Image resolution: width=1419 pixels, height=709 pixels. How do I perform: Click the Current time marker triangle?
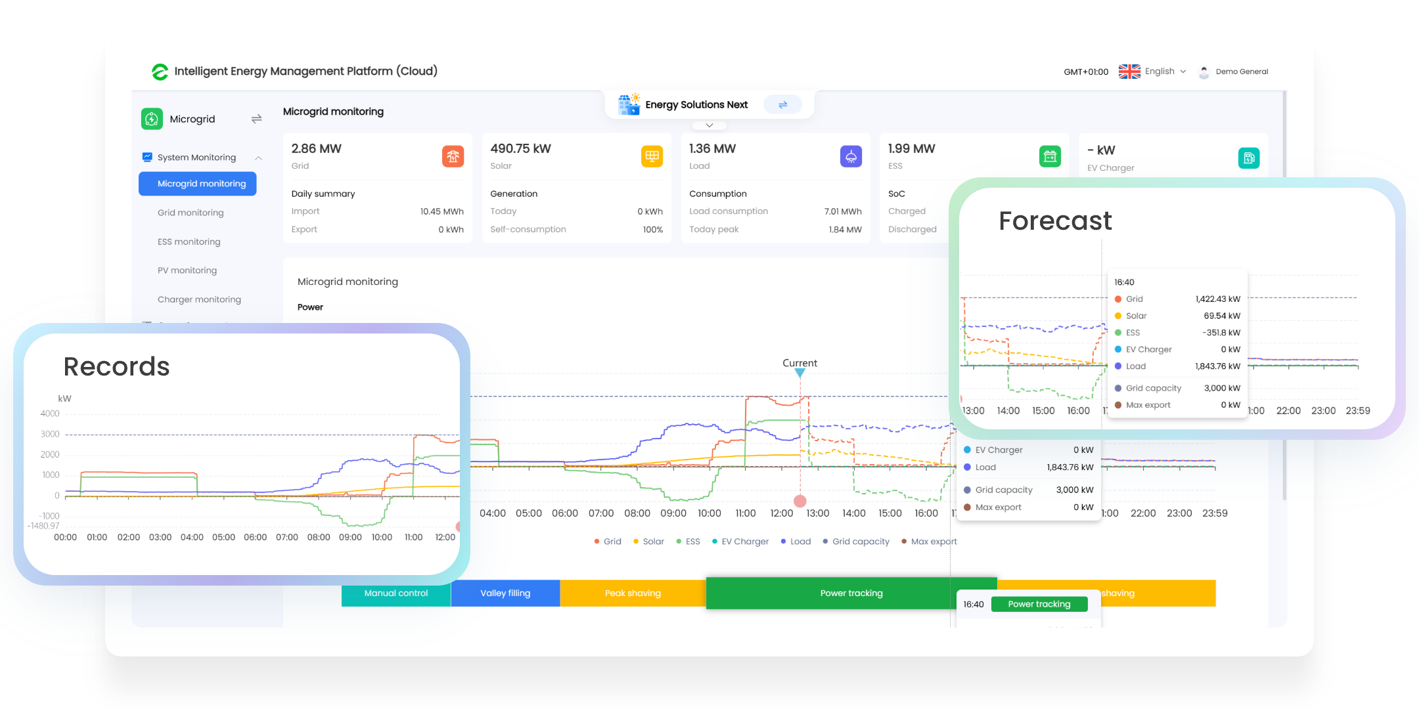pos(800,373)
